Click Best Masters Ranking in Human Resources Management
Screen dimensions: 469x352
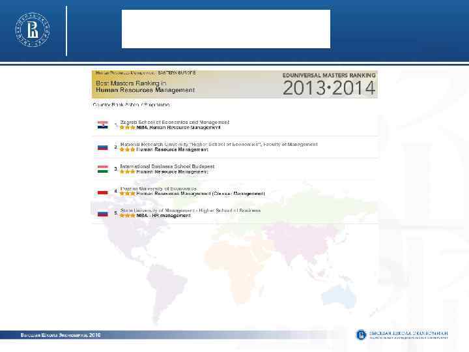(x=145, y=87)
